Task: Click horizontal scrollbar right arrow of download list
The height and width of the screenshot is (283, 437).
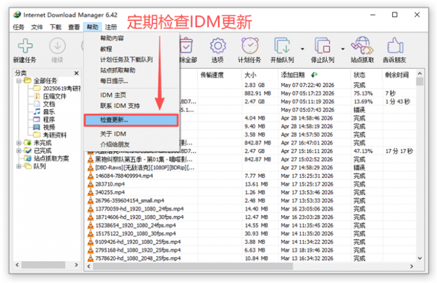Action: click(412, 266)
